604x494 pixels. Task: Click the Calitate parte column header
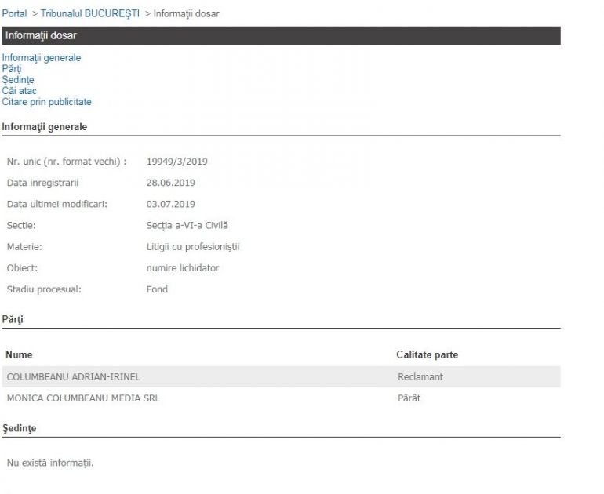pos(427,355)
